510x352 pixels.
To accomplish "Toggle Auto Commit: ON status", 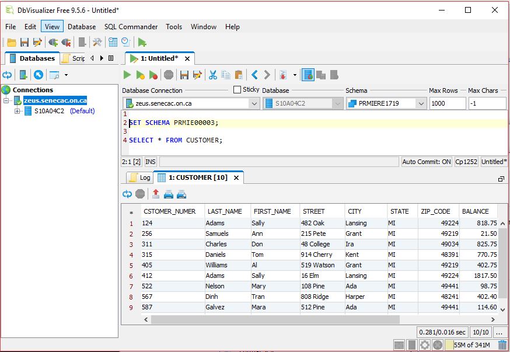I will (x=427, y=162).
